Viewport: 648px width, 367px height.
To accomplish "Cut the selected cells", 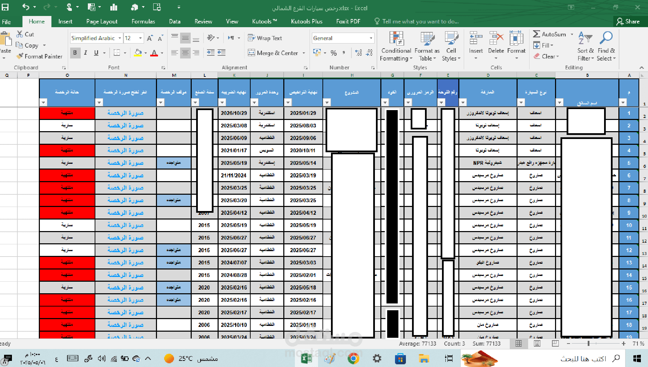I will pyautogui.click(x=25, y=34).
